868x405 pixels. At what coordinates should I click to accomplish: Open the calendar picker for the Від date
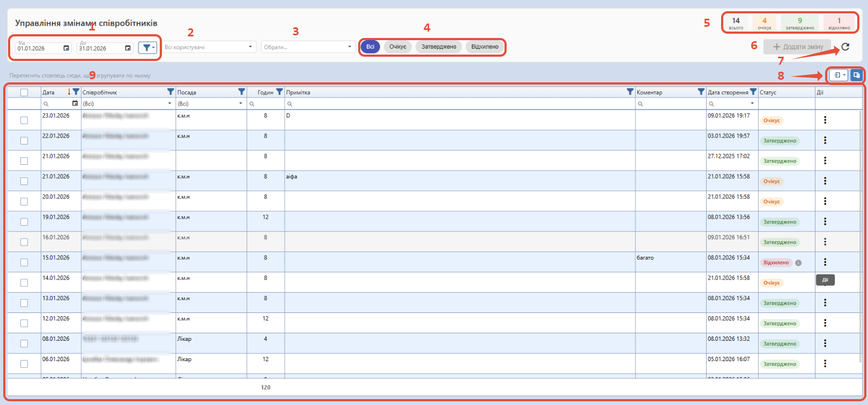(x=66, y=48)
